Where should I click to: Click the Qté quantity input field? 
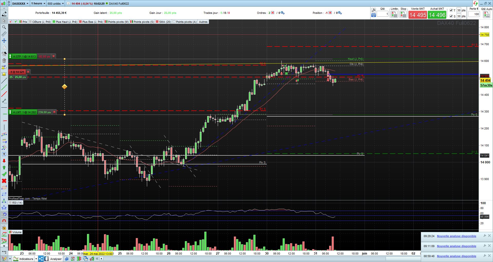[383, 14]
